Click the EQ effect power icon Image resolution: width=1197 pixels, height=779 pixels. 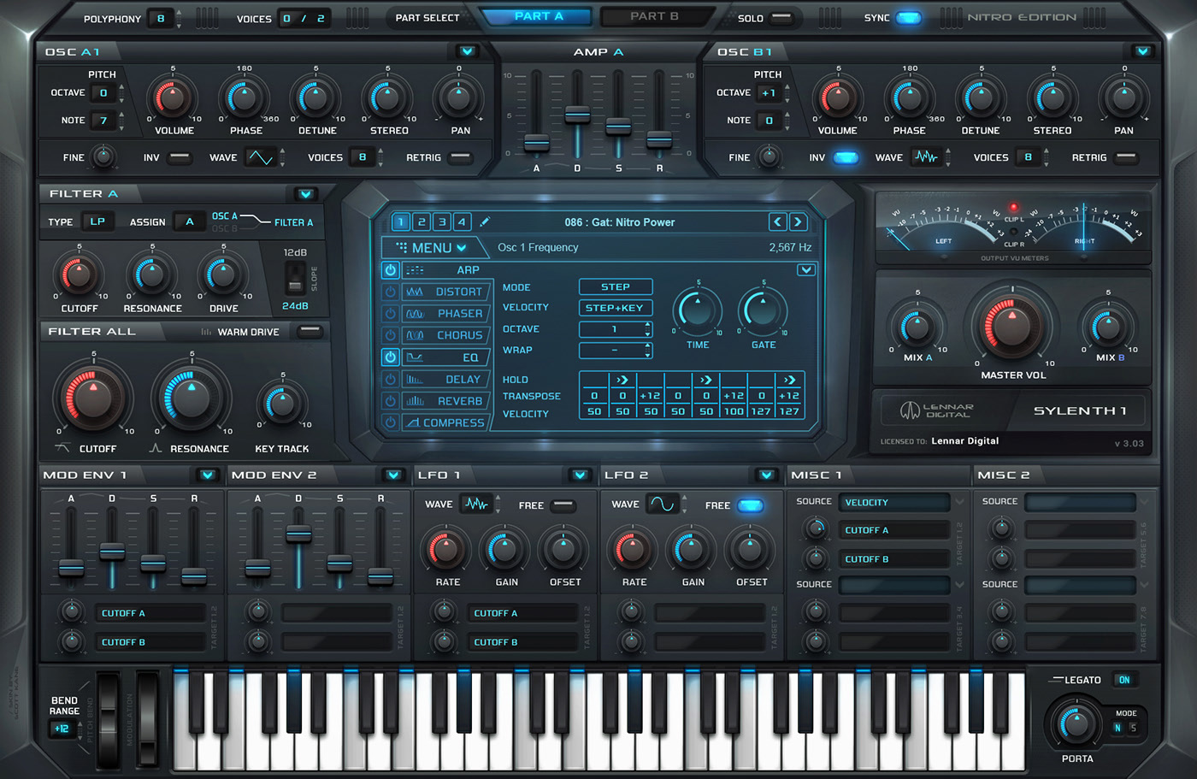click(x=390, y=357)
